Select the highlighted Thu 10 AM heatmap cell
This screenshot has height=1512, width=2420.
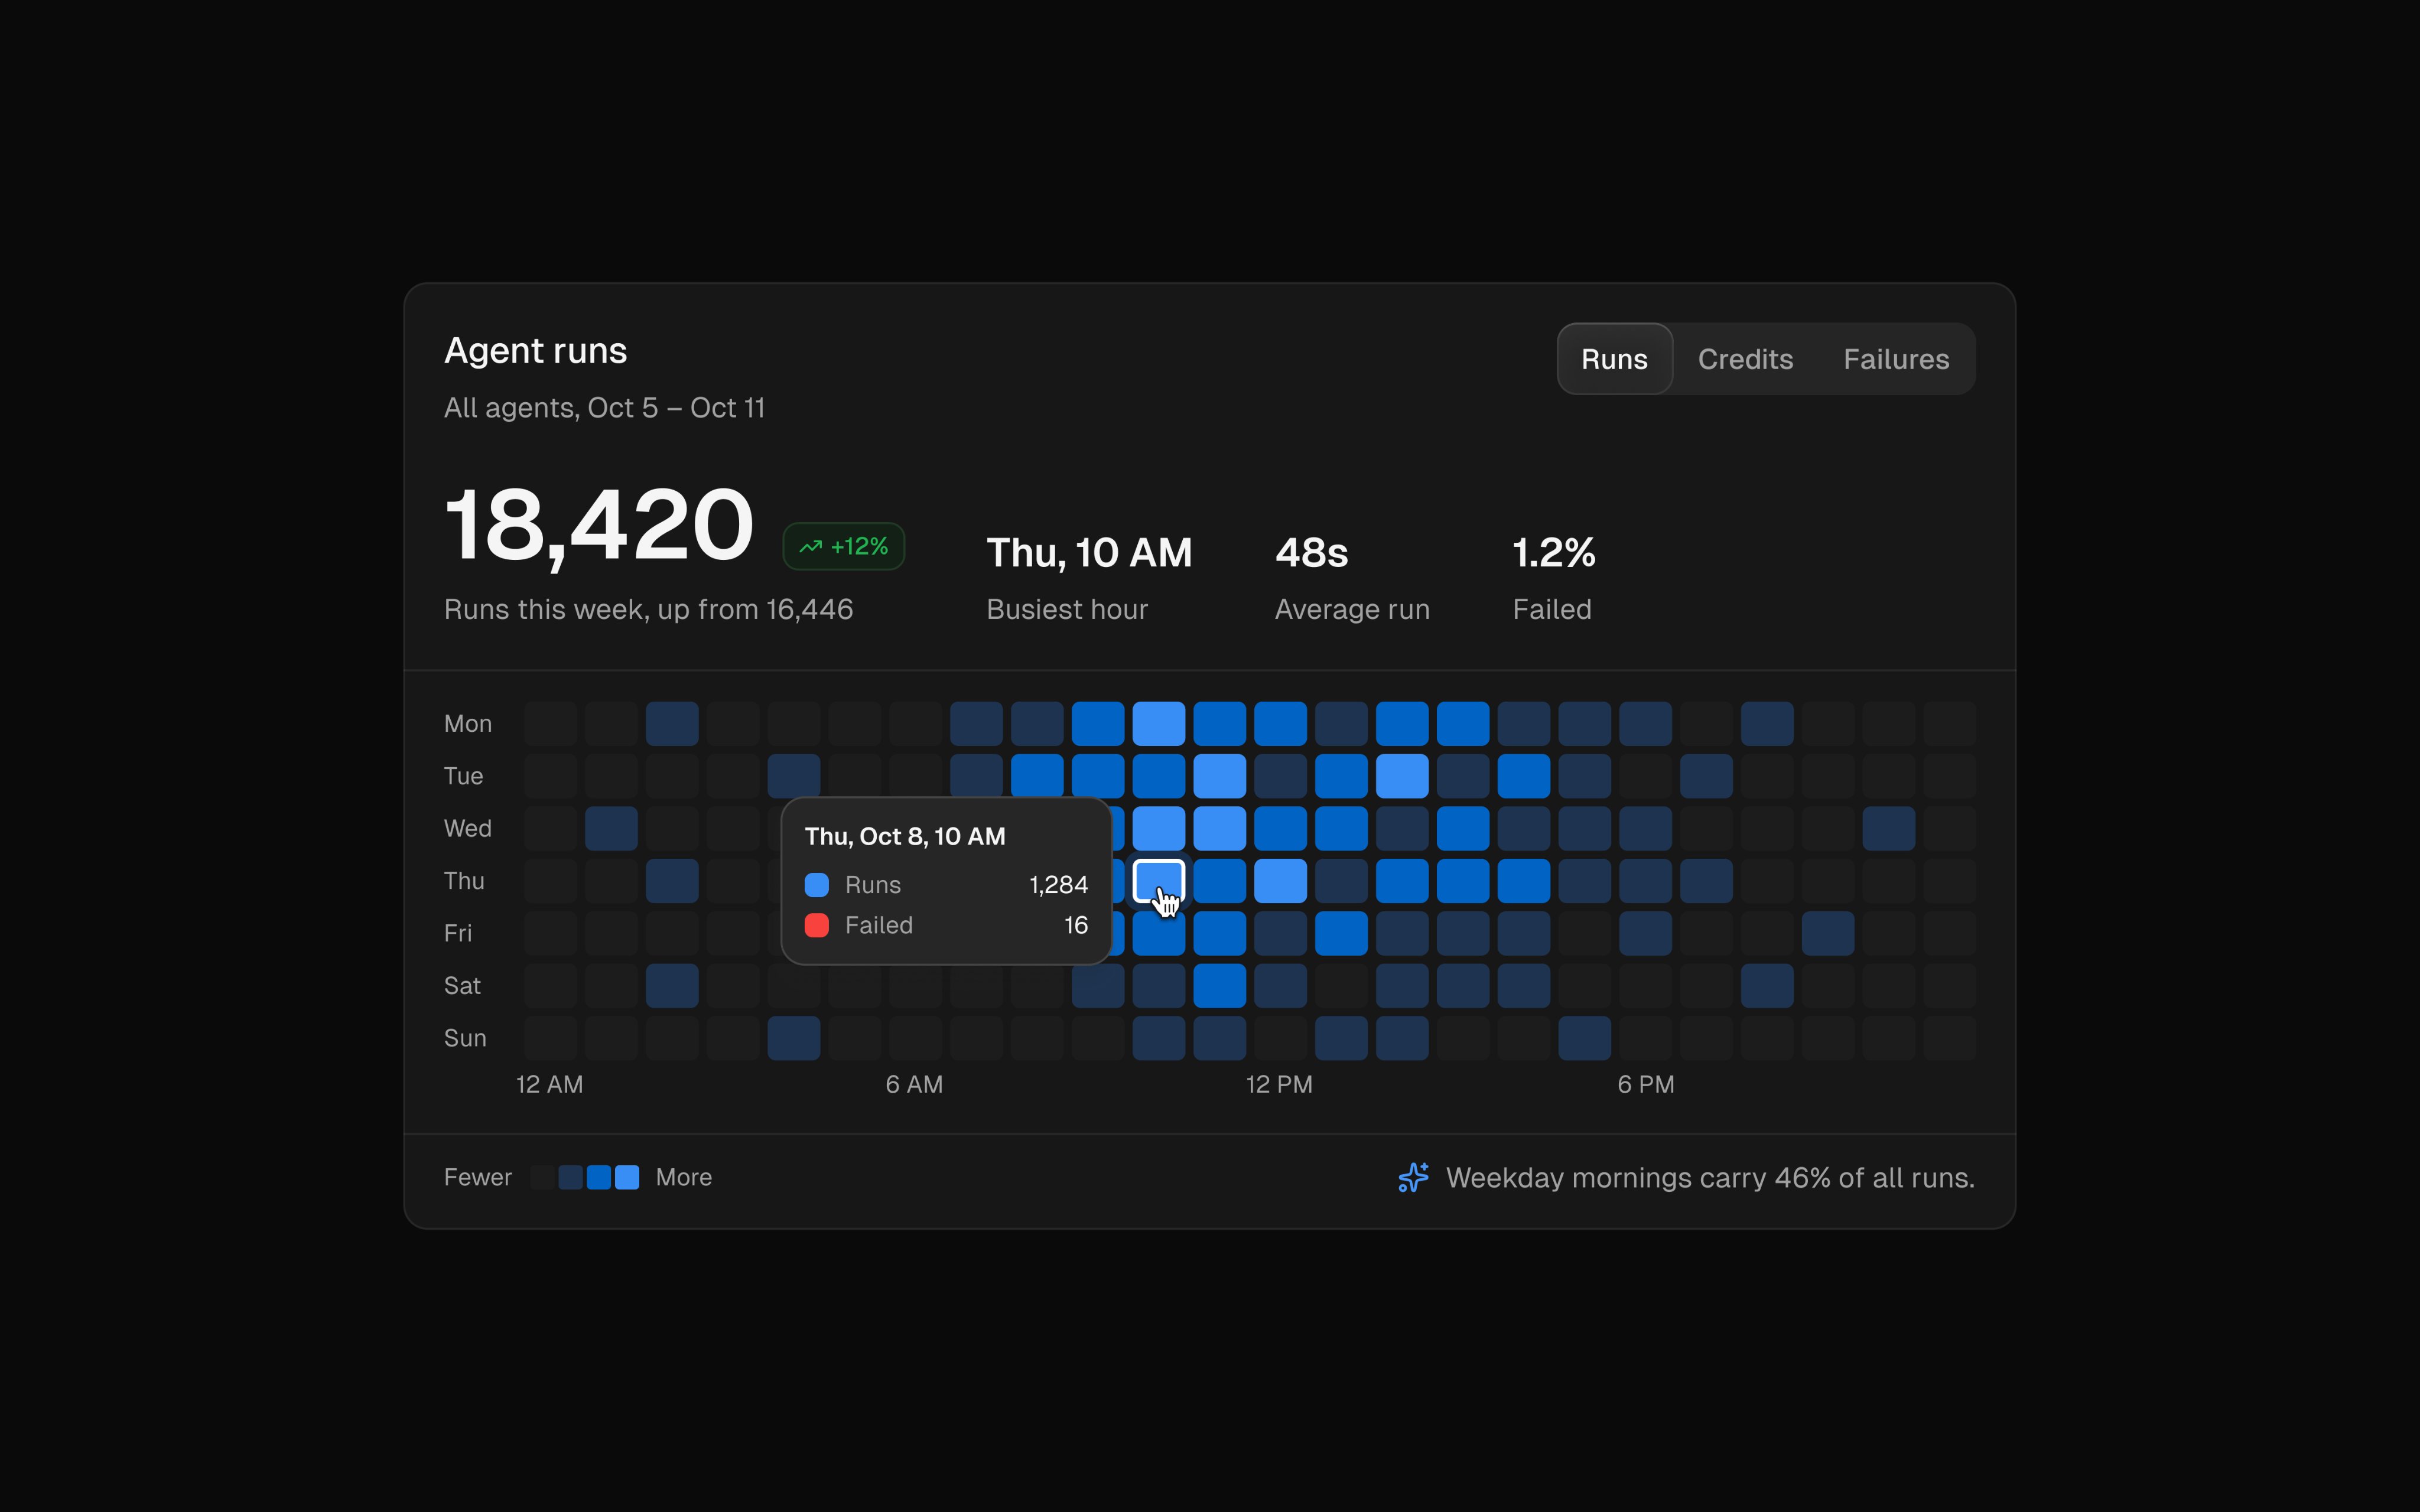click(x=1159, y=881)
